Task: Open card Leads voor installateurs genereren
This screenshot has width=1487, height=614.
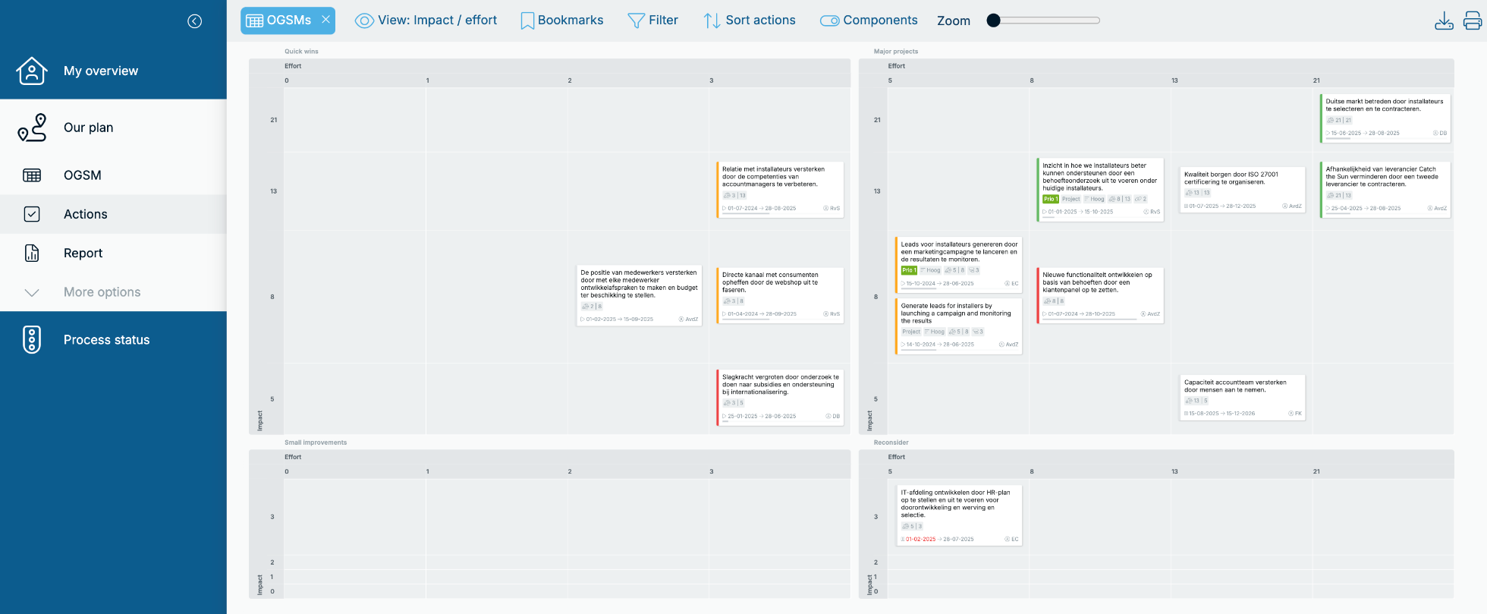Action: click(x=959, y=263)
